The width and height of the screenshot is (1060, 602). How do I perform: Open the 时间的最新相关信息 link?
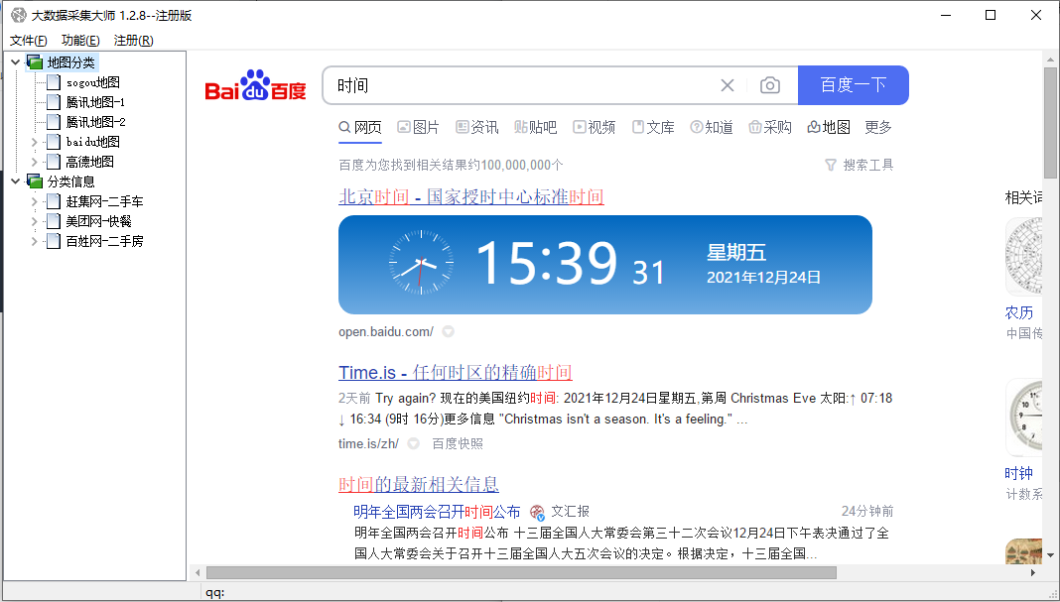[419, 484]
